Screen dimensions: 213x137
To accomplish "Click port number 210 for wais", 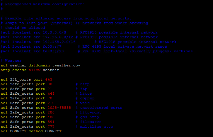I will [51, 103].
